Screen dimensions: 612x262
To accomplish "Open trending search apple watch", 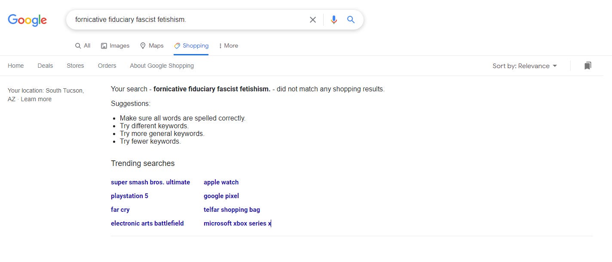I will point(221,182).
